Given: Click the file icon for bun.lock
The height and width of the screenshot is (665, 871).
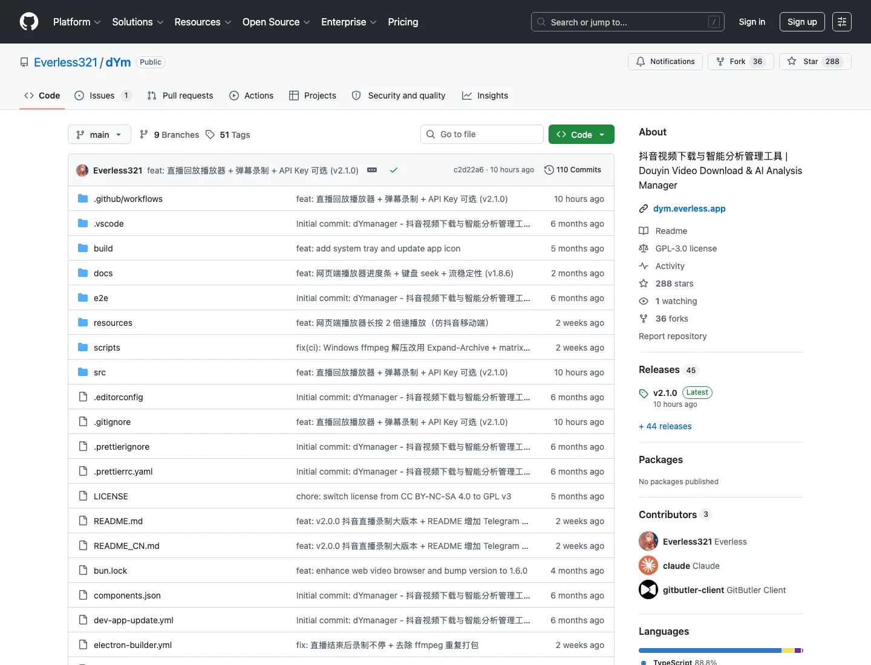Looking at the screenshot, I should click(x=83, y=571).
